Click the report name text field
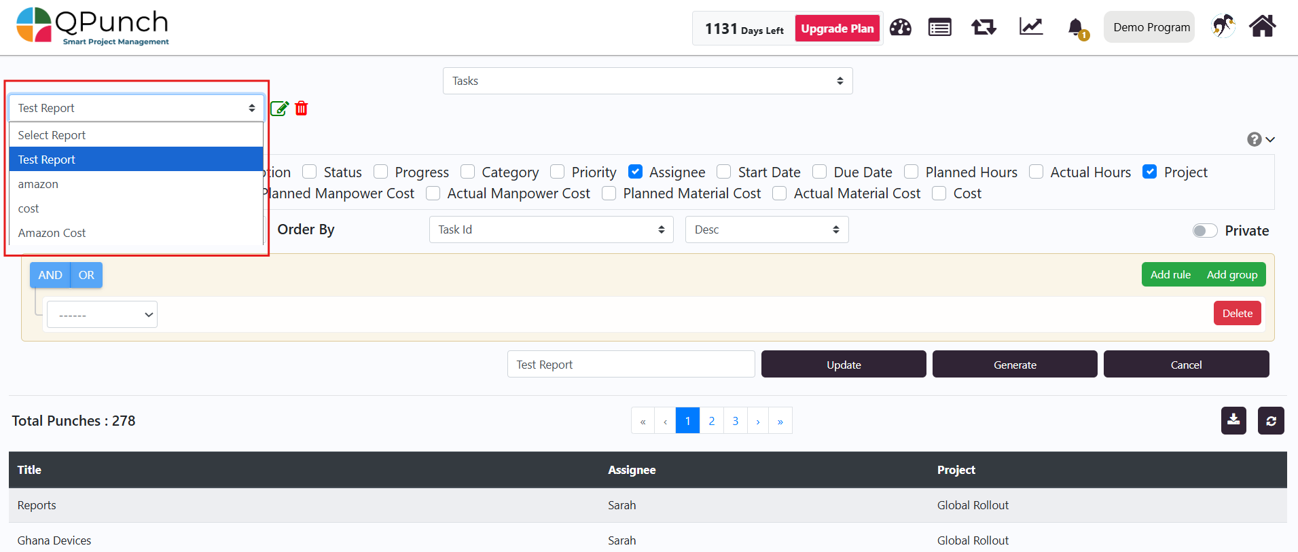The width and height of the screenshot is (1298, 552). click(630, 365)
